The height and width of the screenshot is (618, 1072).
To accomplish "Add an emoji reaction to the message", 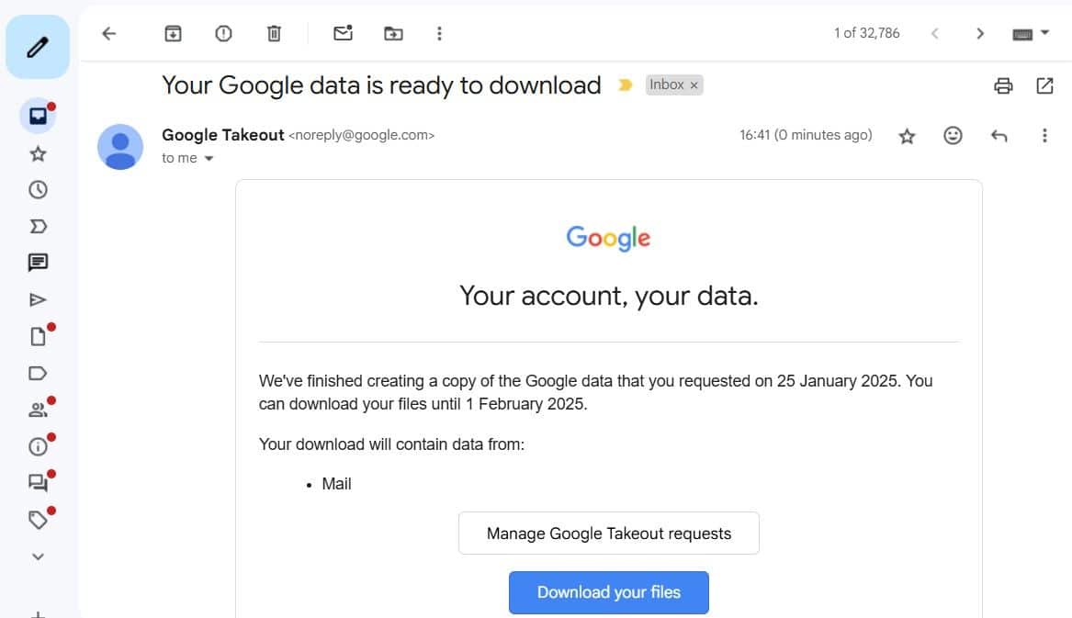I will (953, 135).
